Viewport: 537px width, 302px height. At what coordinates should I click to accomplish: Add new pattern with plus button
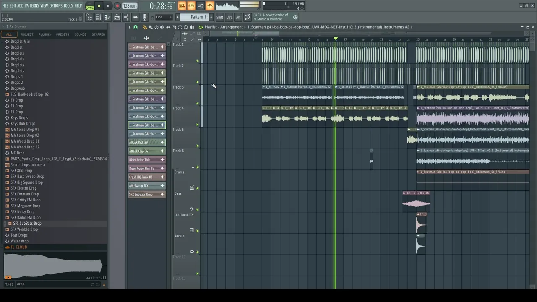tap(211, 17)
